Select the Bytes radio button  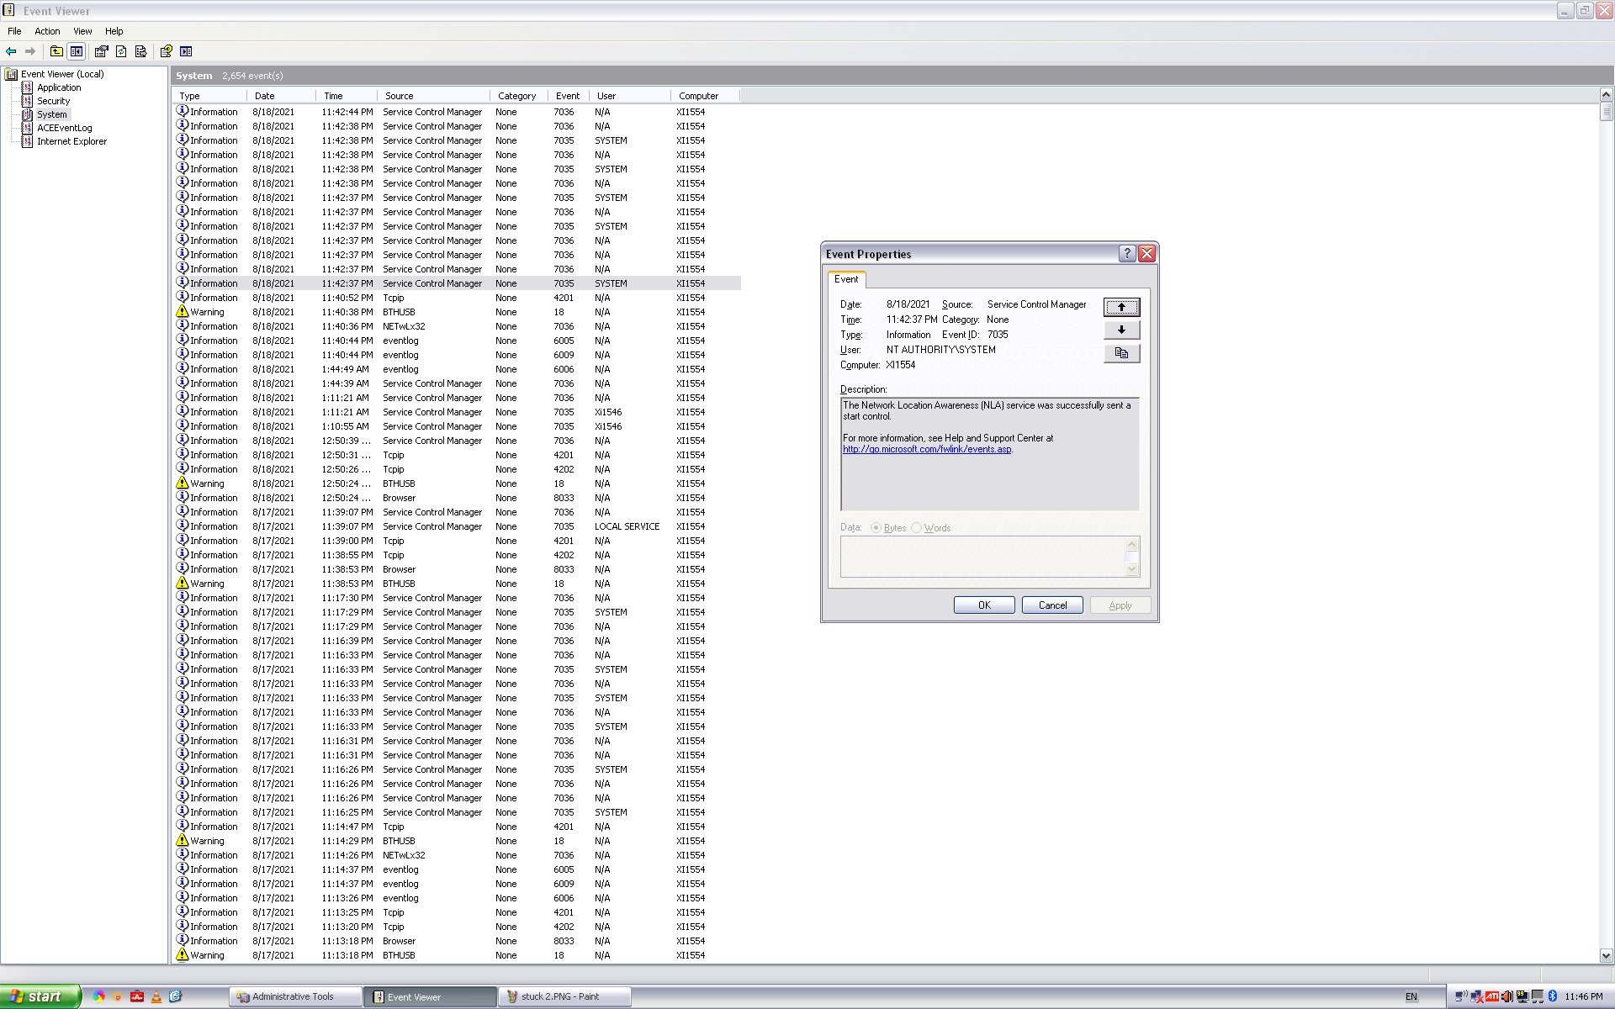click(x=876, y=528)
